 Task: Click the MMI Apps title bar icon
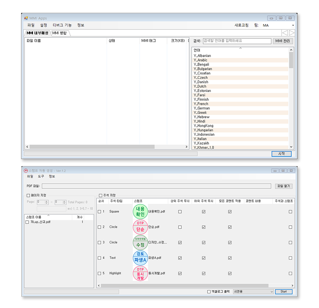[26, 18]
